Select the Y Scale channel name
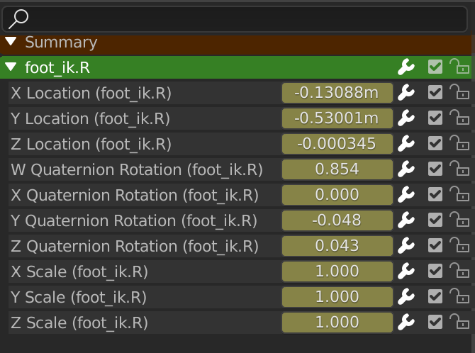Screen dimensions: 475x353 click(79, 297)
